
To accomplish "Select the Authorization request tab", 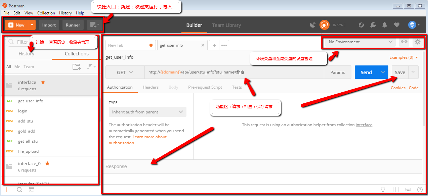I will pos(120,87).
